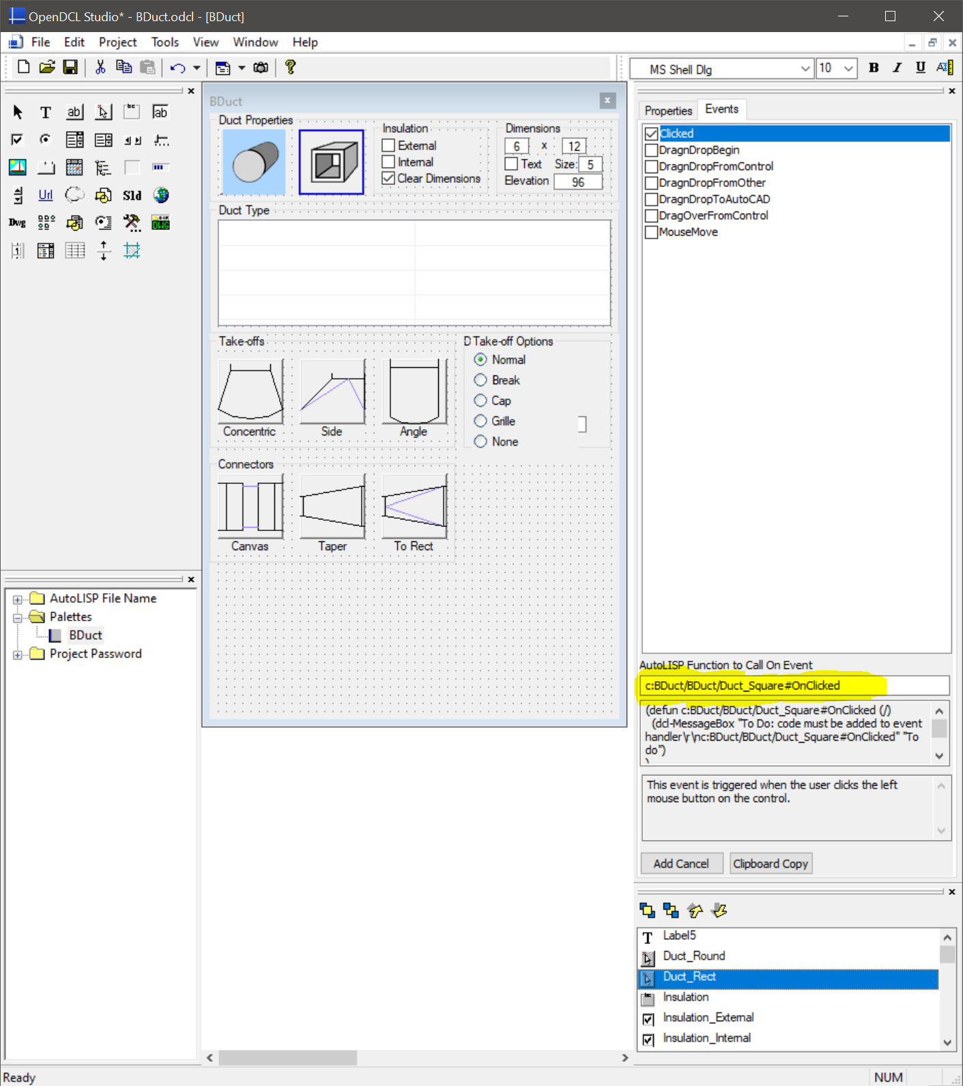Undo the last action
The width and height of the screenshot is (963, 1086).
coord(178,68)
